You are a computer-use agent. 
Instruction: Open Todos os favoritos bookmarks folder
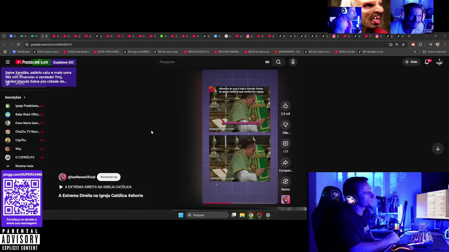(434, 52)
